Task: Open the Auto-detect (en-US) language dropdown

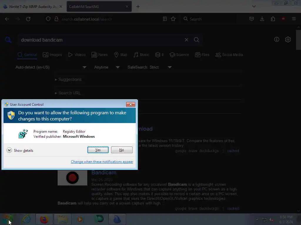Action: point(51,67)
